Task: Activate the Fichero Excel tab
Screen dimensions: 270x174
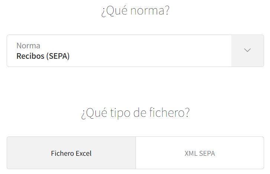Action: click(x=71, y=153)
